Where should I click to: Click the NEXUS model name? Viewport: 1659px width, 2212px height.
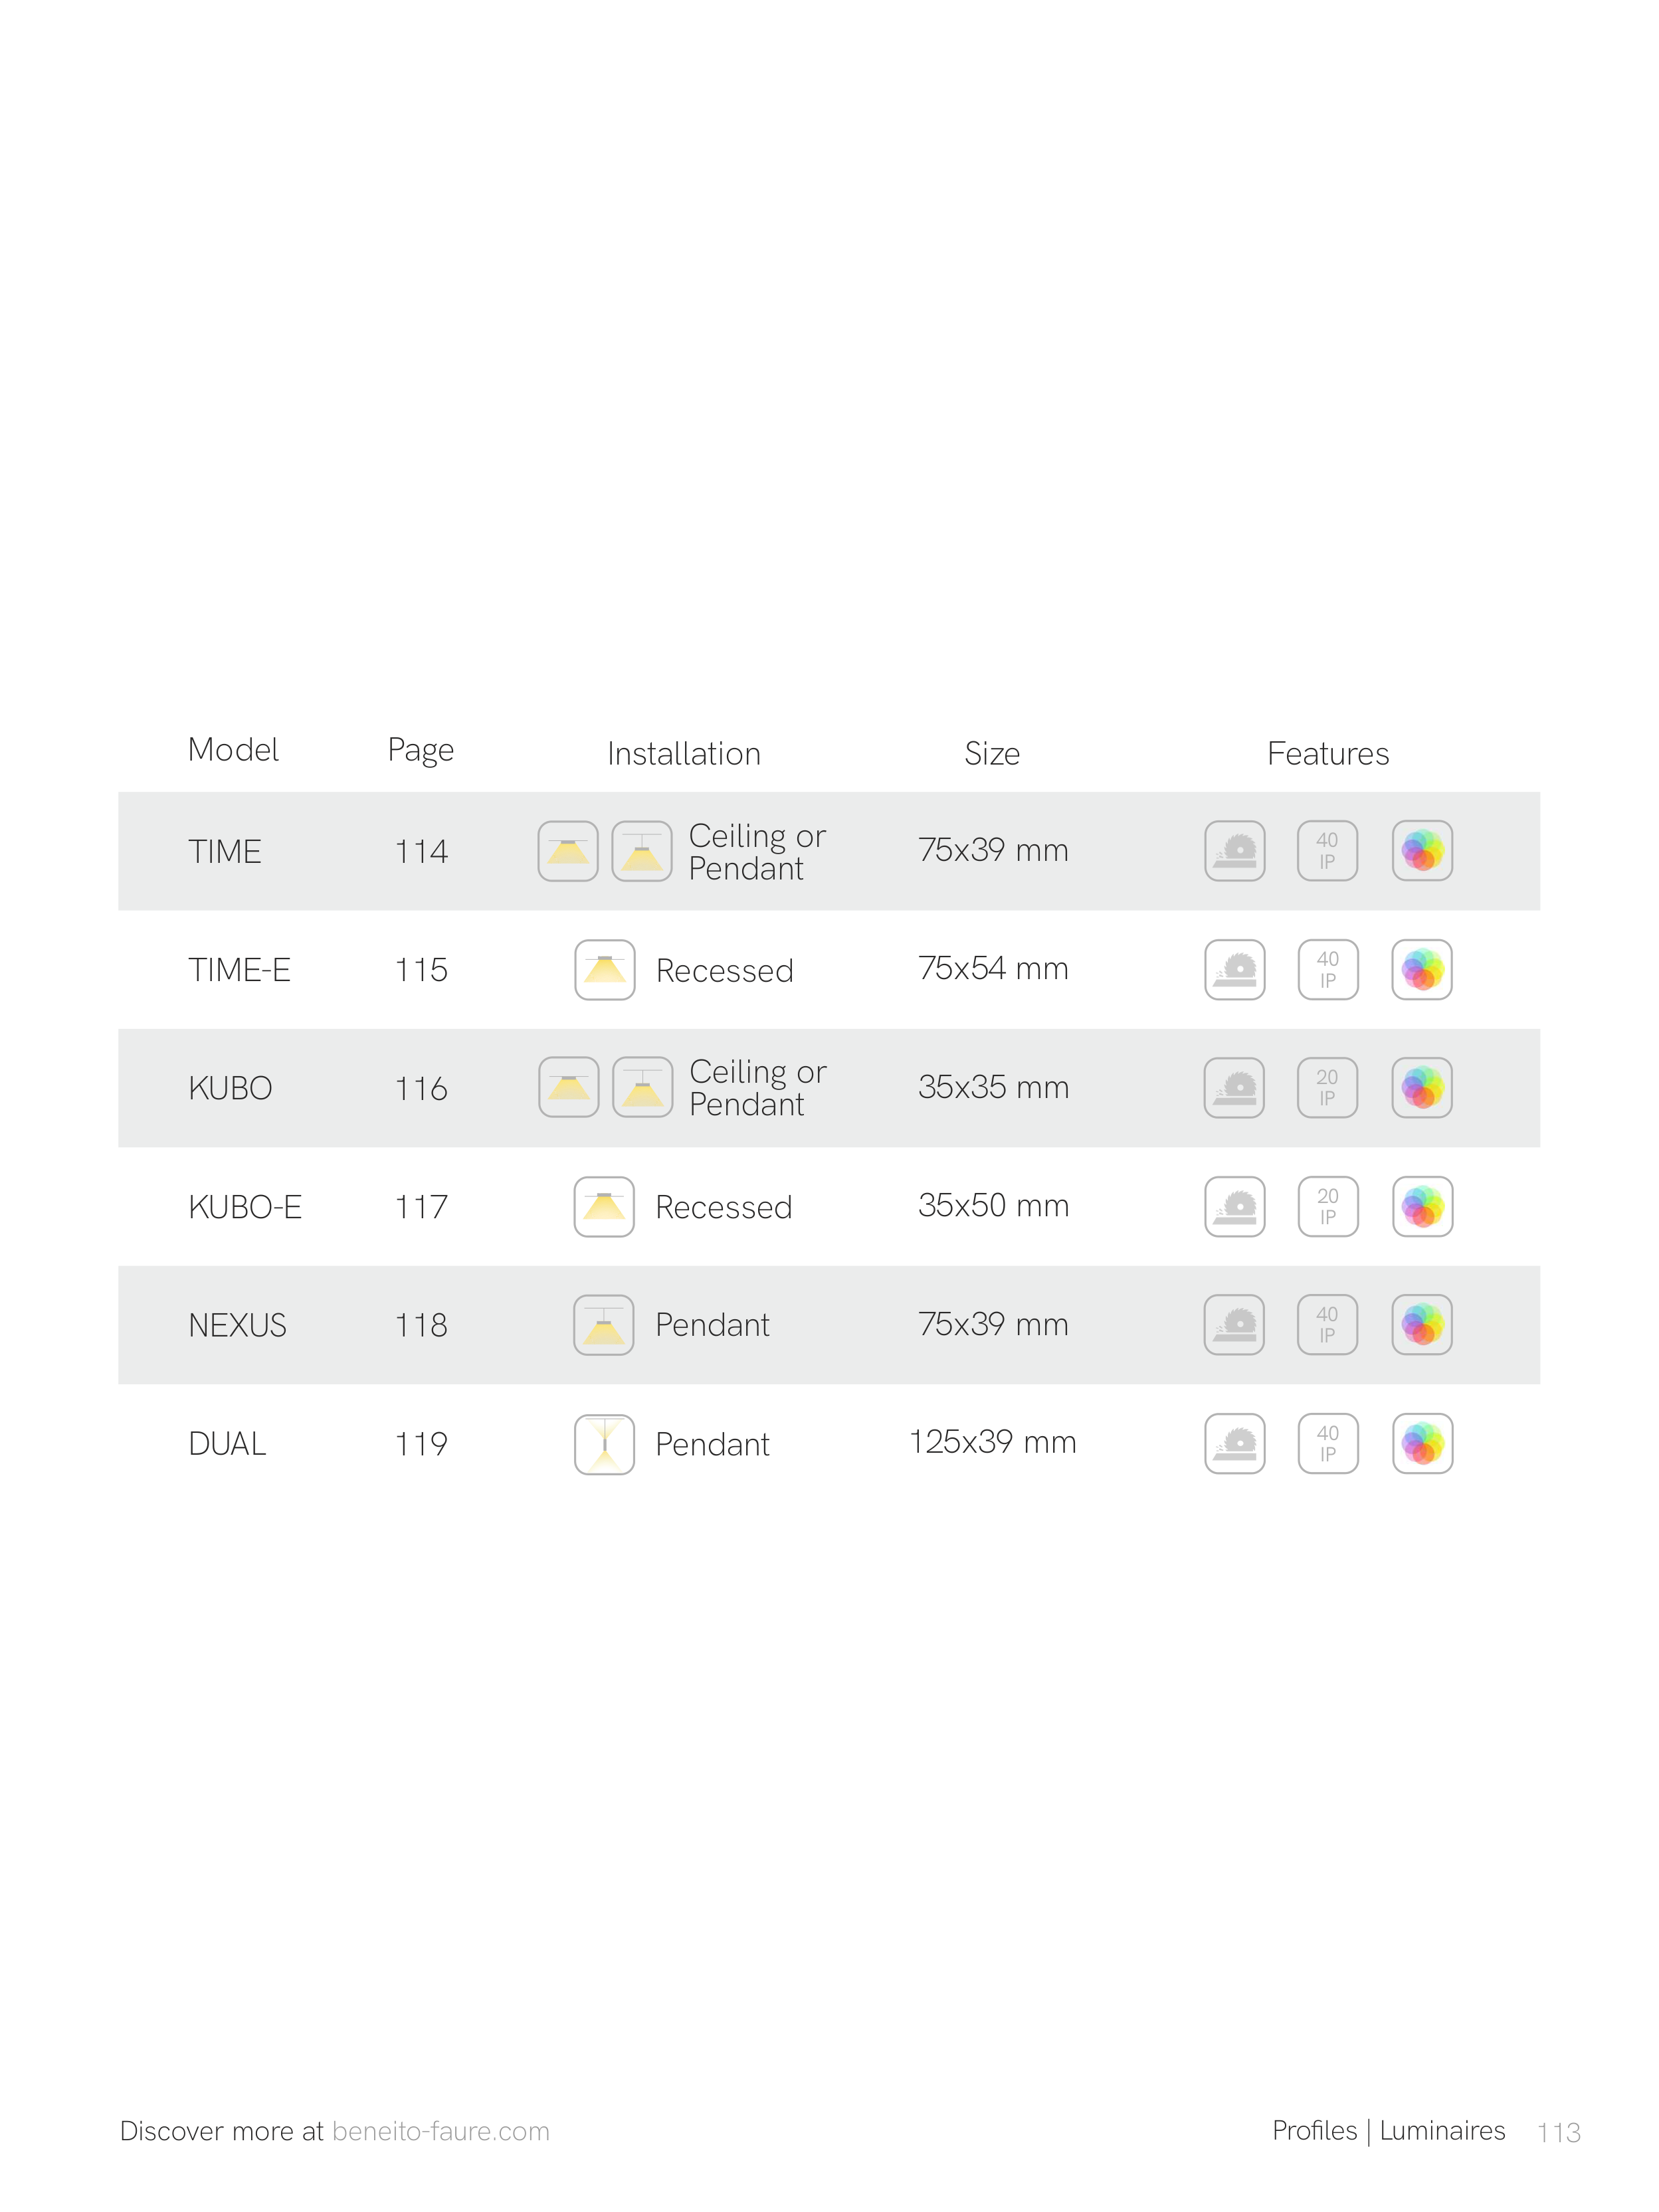click(237, 1325)
